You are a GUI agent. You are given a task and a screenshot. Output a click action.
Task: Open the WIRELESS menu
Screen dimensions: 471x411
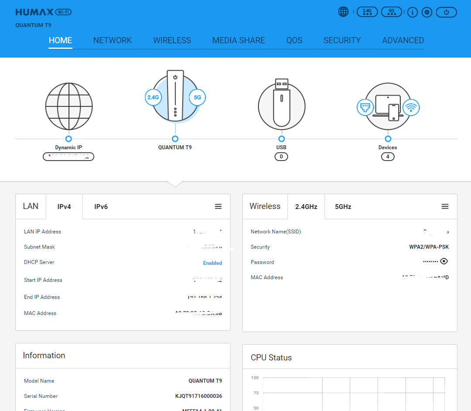(172, 41)
